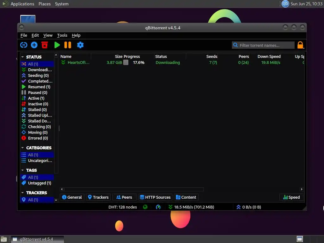Image resolution: width=324 pixels, height=243 pixels.
Task: Click the Add torrent link icon
Action: point(24,45)
